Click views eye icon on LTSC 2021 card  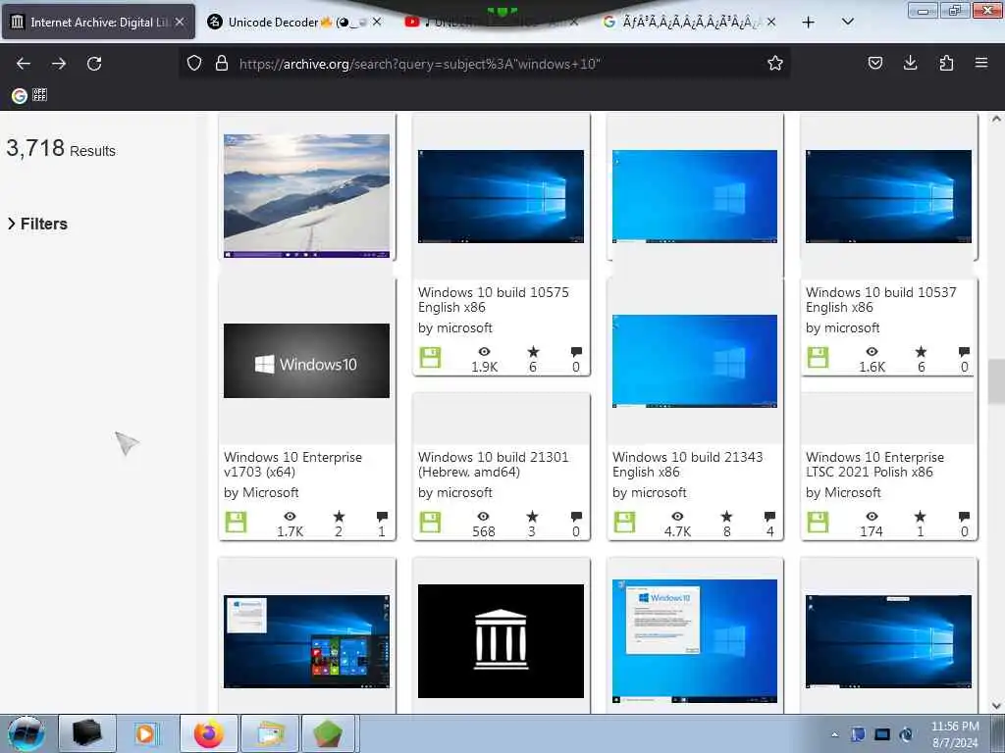(872, 516)
